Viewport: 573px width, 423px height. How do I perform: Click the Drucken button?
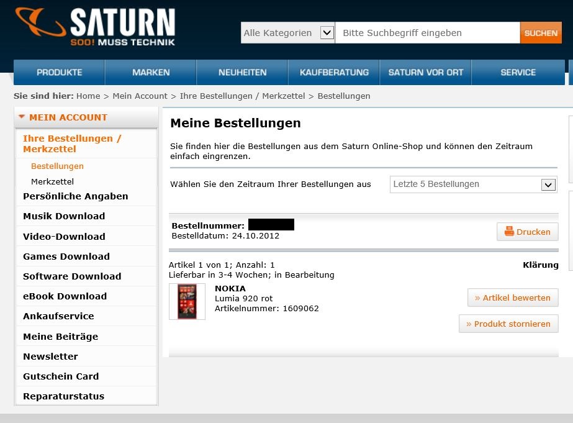(527, 232)
